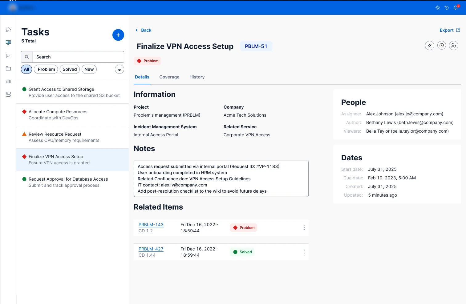Click the search magnifier icon
Screen dimensions: 466x304
coord(27,57)
